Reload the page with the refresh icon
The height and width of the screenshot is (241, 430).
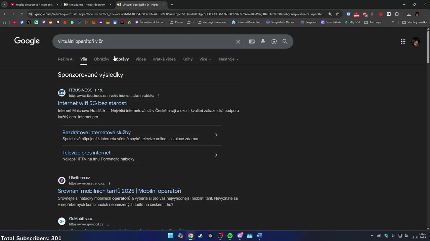coord(21,14)
